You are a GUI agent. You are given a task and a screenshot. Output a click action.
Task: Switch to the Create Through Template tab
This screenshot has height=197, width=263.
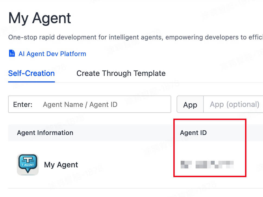(x=121, y=73)
